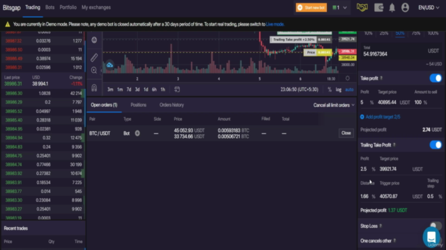Set chart range to 1h

(x=162, y=90)
